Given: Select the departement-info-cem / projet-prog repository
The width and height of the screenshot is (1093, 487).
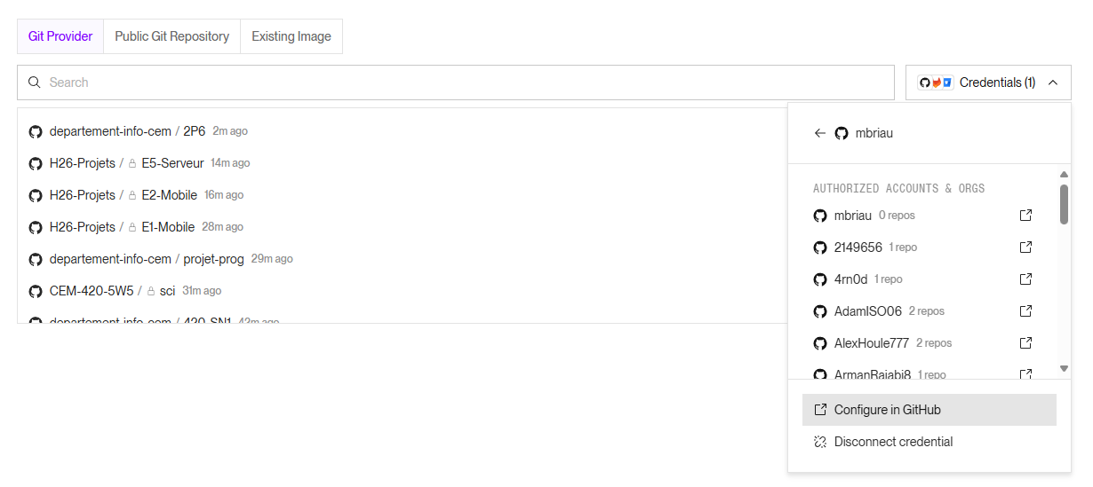Looking at the screenshot, I should click(161, 259).
